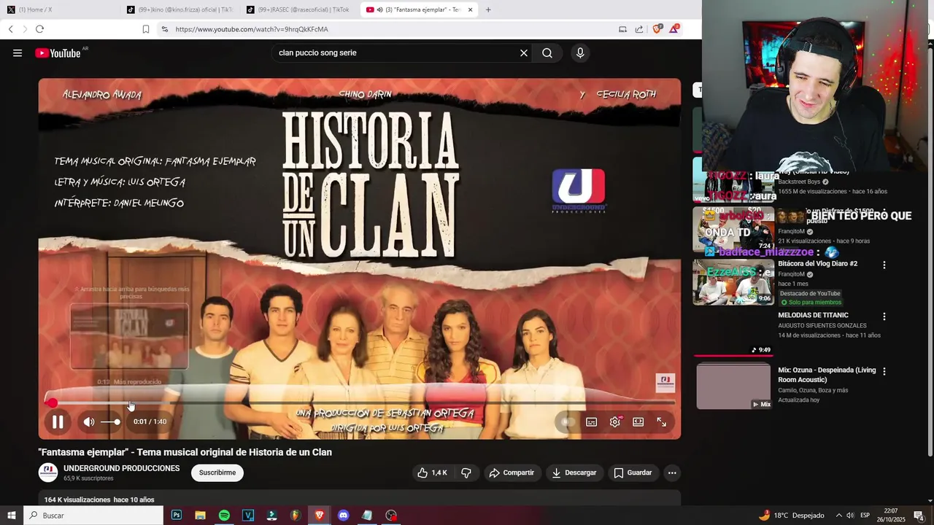Open the YouTube hamburger guide menu
The image size is (934, 525).
(18, 52)
